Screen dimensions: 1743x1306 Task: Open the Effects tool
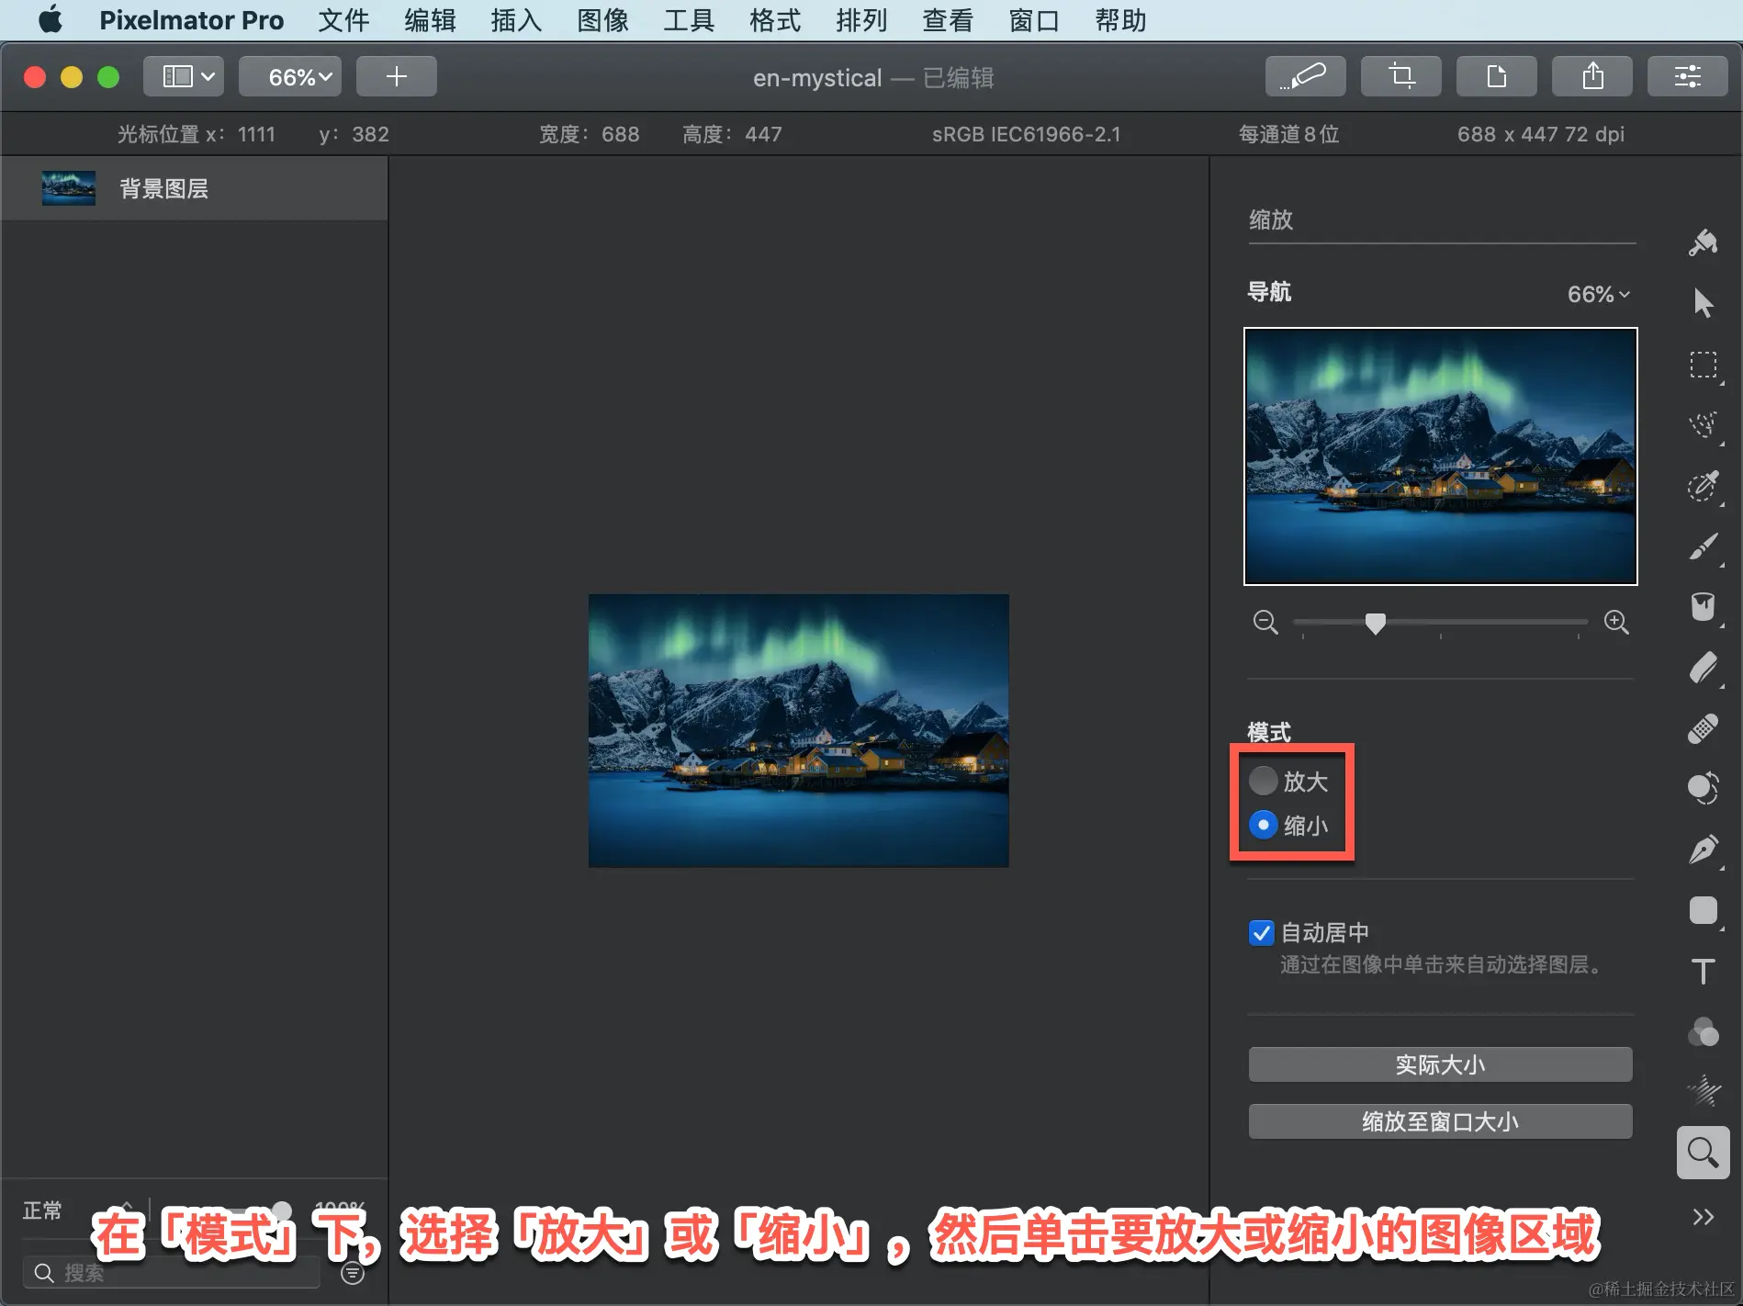1704,1091
